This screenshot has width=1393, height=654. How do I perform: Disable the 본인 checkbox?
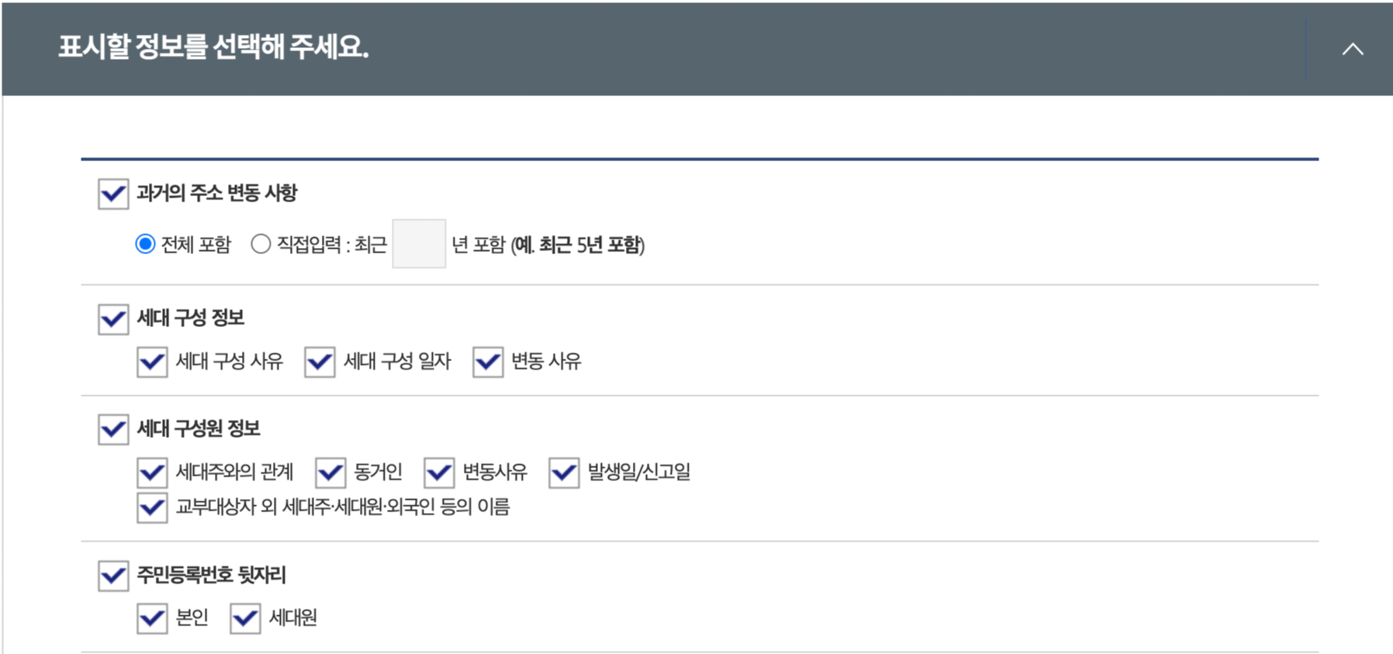click(152, 618)
